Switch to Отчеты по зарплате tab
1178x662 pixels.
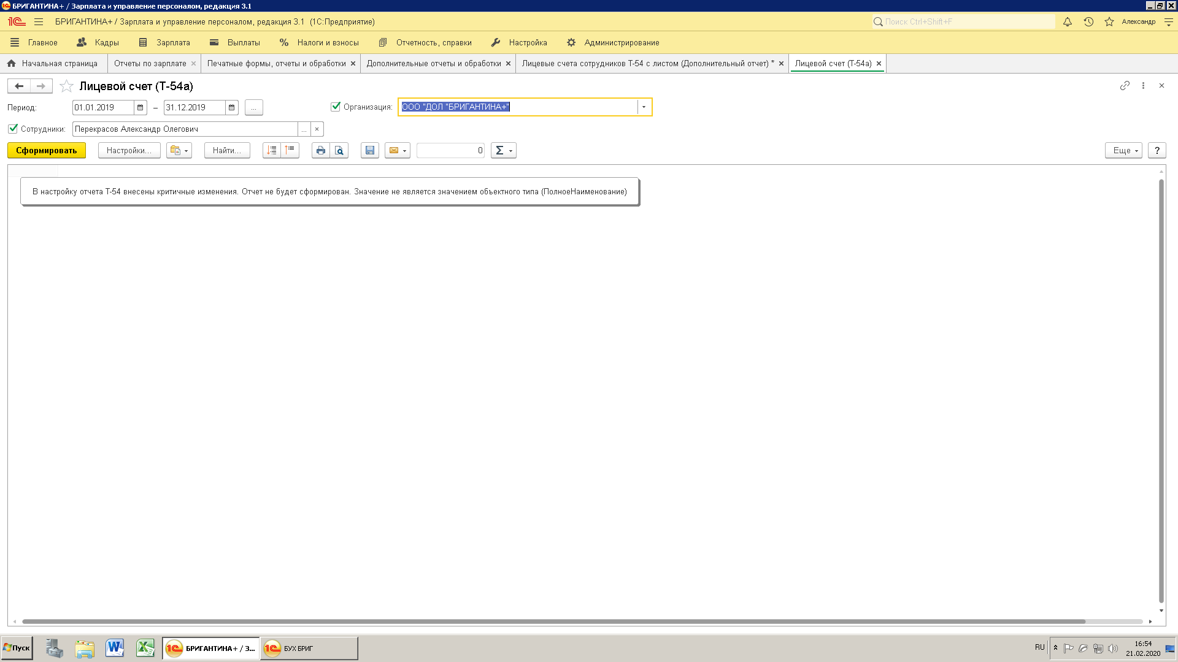pos(150,63)
